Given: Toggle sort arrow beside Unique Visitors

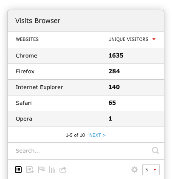Looking at the screenshot, I should pos(154,39).
